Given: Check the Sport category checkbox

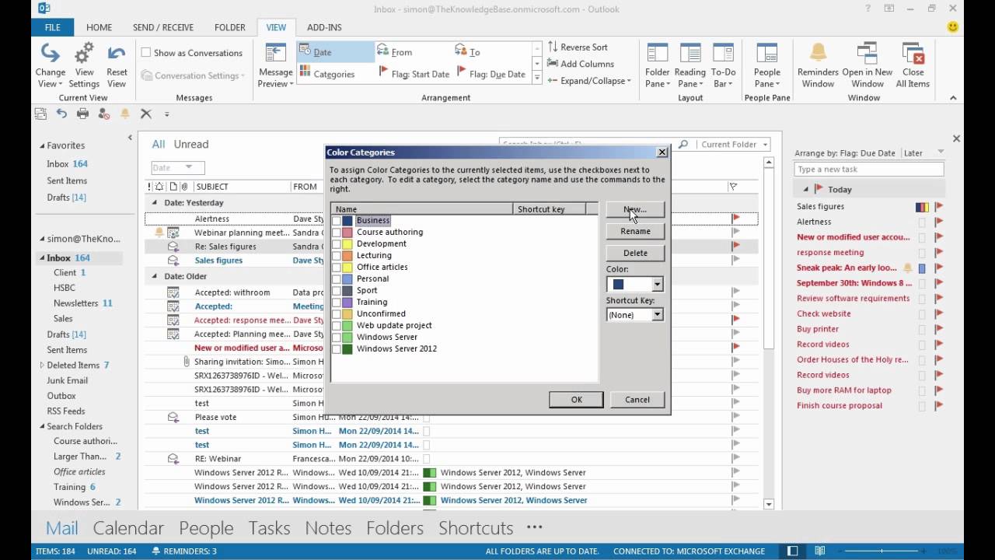Looking at the screenshot, I should point(336,291).
